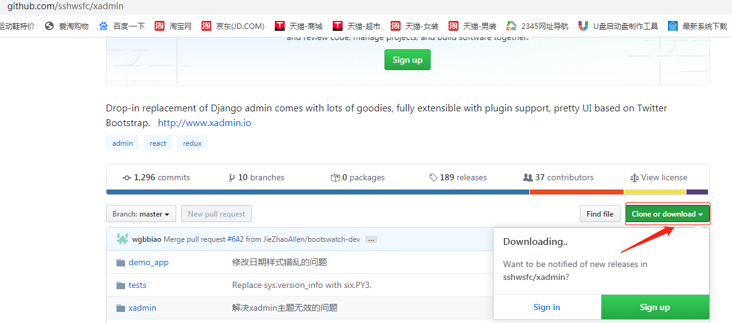Viewport: 732px width, 323px height.
Task: Click the 百度一下 paw icon bookmark
Action: [104, 26]
